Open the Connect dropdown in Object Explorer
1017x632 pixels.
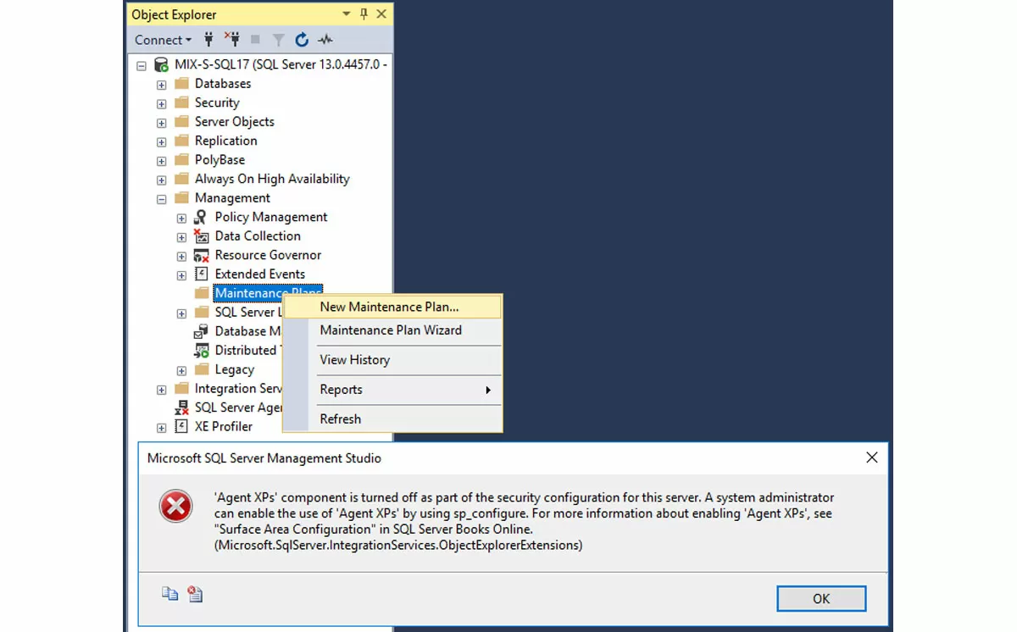pos(163,40)
